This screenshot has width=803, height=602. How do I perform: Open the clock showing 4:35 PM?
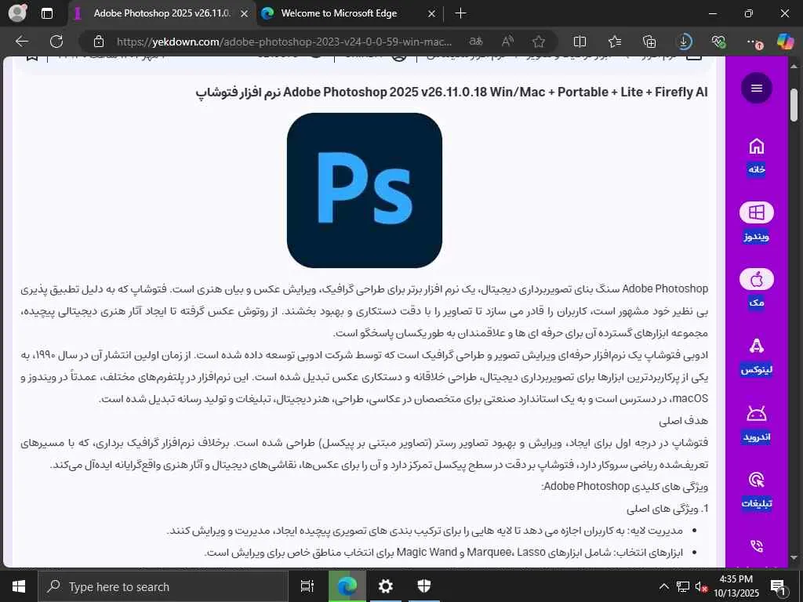coord(736,586)
